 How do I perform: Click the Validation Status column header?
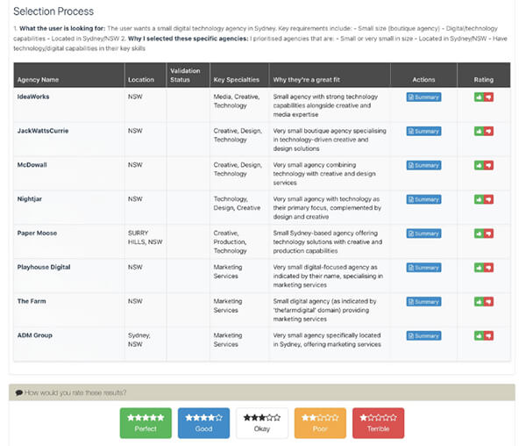(185, 75)
